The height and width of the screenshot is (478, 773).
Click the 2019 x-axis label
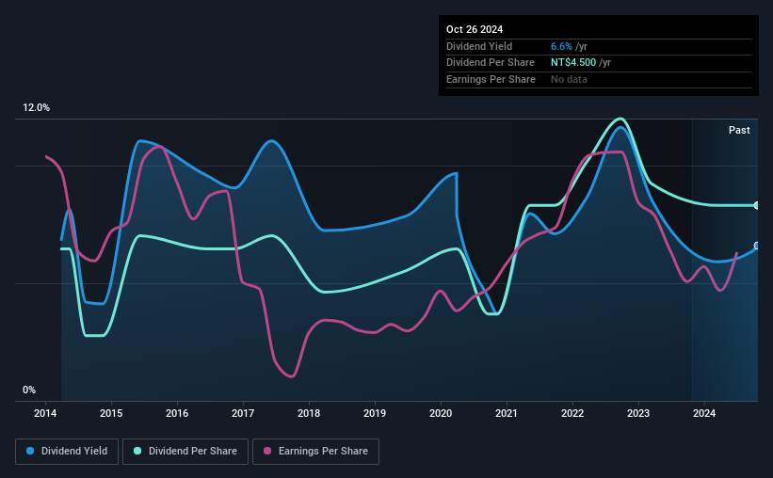375,413
